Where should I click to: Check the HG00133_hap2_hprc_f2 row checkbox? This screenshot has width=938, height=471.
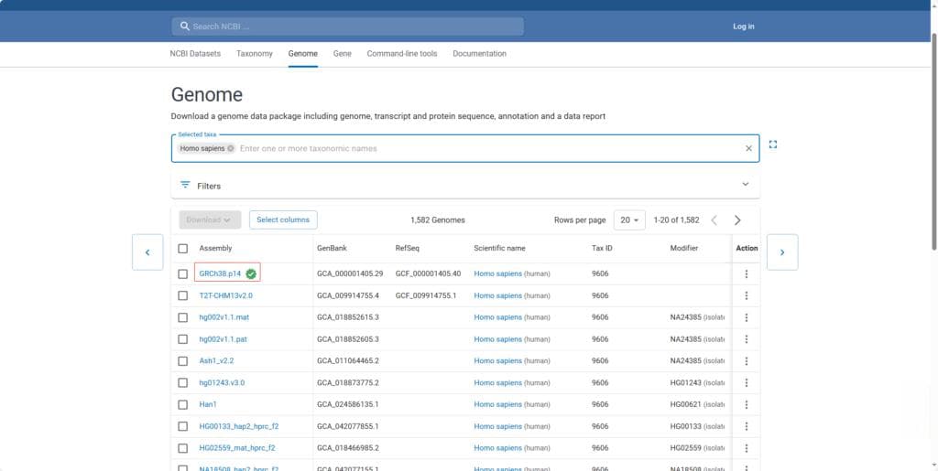click(x=183, y=426)
